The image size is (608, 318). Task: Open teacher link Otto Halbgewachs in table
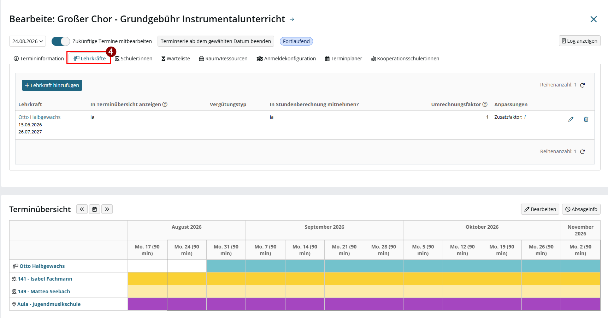coord(40,117)
